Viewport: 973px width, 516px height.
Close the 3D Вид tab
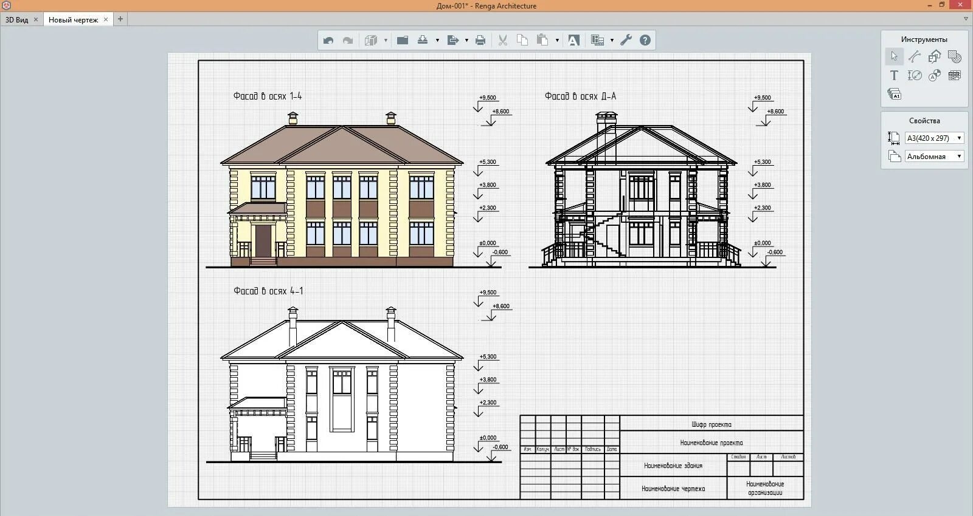(x=36, y=19)
